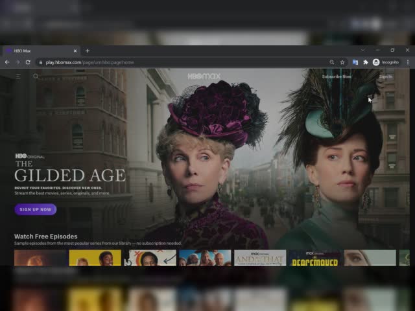The height and width of the screenshot is (311, 415).
Task: Open the yellow-background show thumbnail
Action: [95, 258]
